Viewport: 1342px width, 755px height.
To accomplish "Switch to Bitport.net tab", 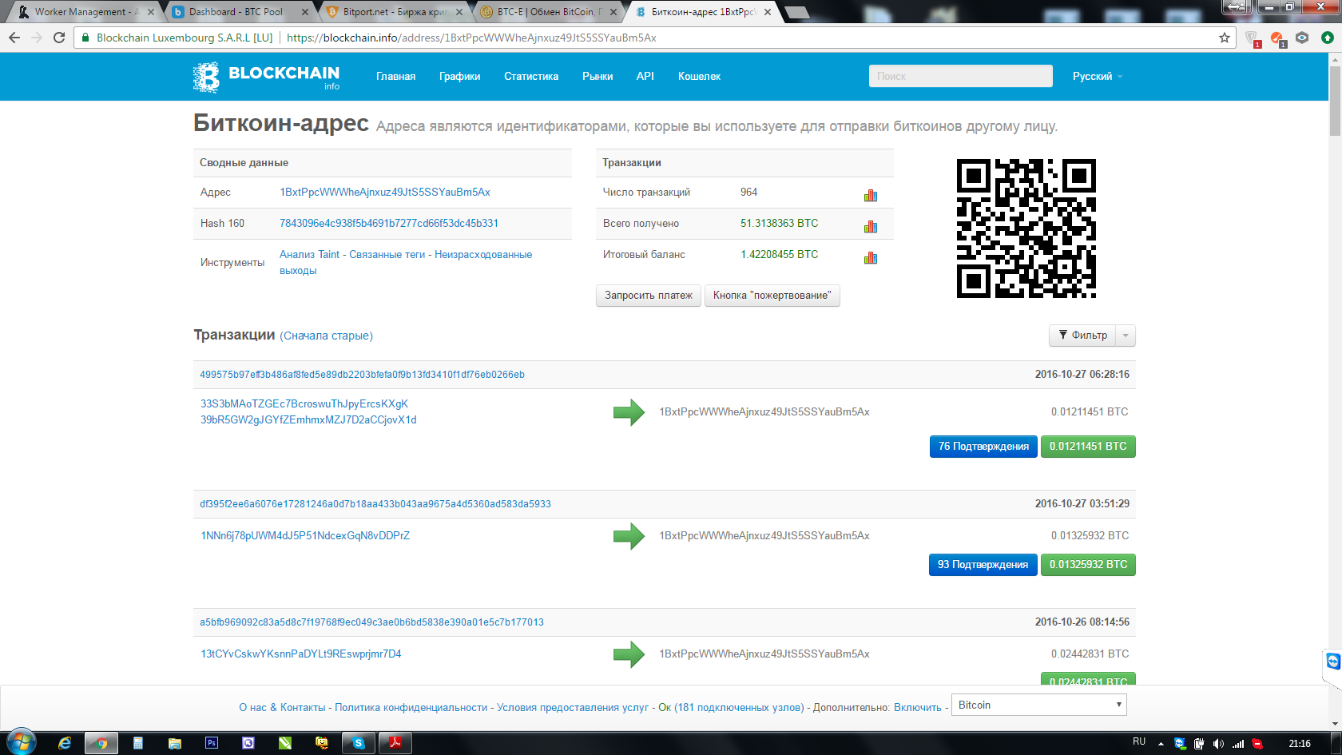I will click(x=395, y=12).
